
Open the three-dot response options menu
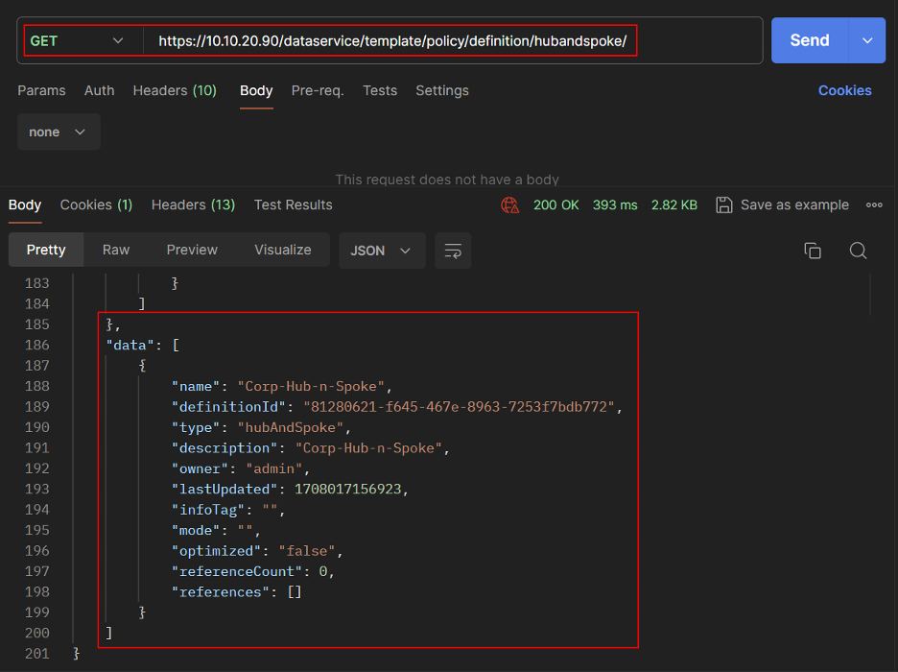pos(874,204)
